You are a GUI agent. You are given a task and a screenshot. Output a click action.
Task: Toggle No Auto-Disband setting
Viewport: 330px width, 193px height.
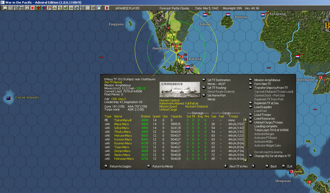(x=196, y=106)
